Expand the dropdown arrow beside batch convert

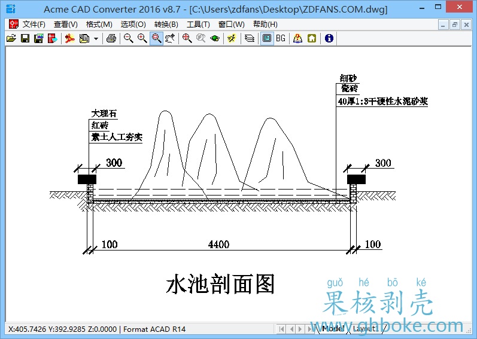96,38
